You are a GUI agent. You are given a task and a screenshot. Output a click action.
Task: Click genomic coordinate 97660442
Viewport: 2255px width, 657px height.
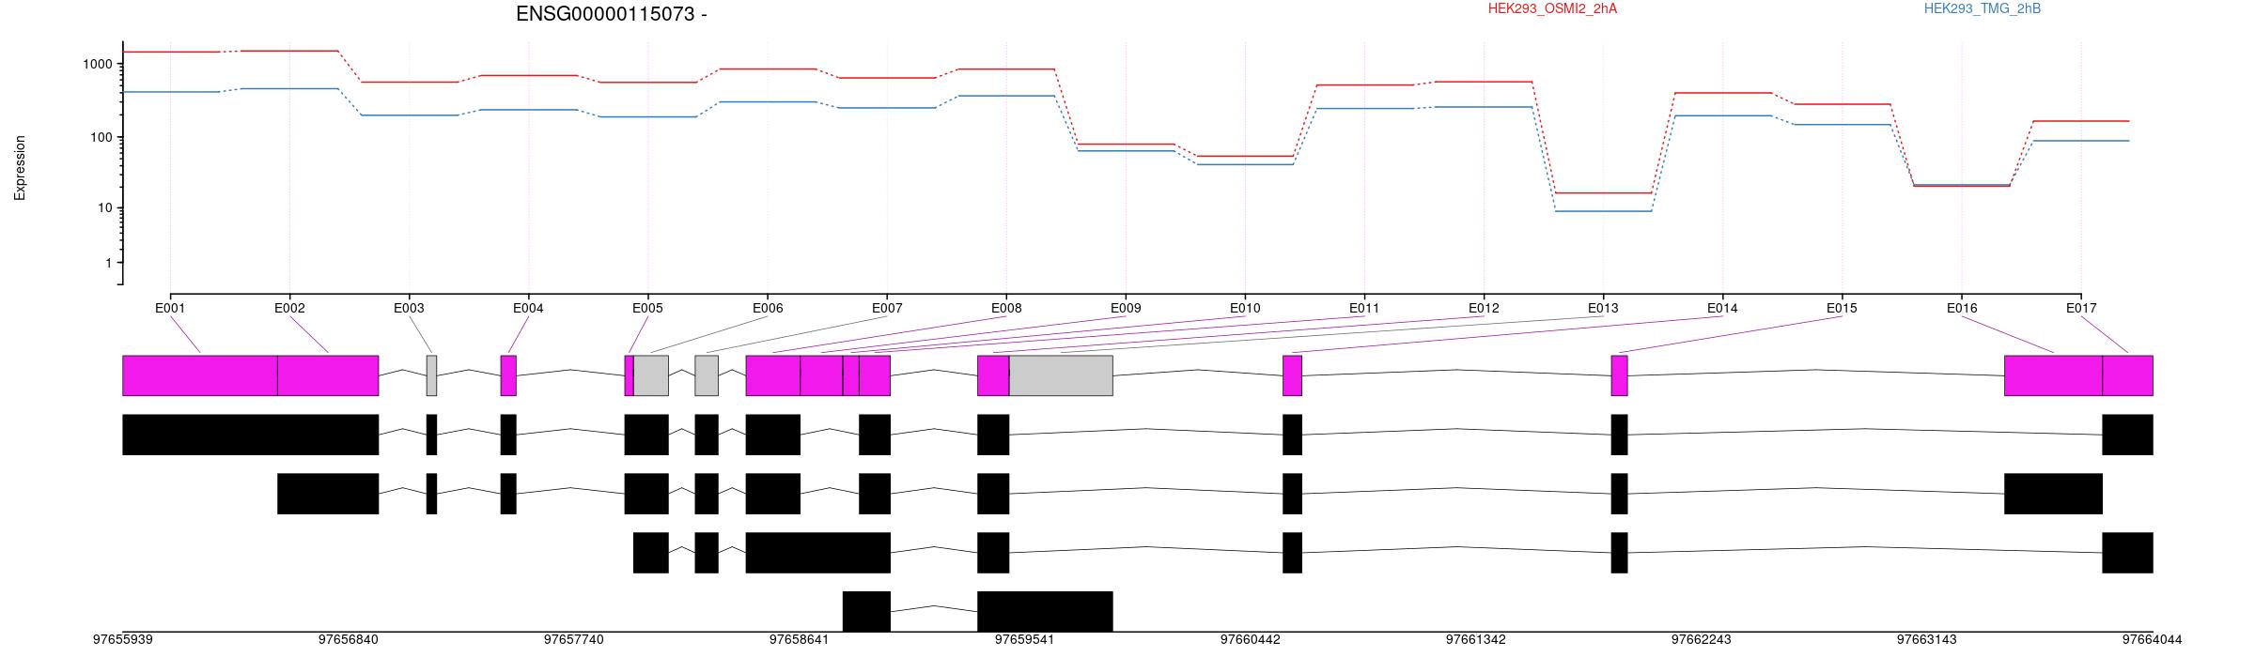click(x=1251, y=640)
